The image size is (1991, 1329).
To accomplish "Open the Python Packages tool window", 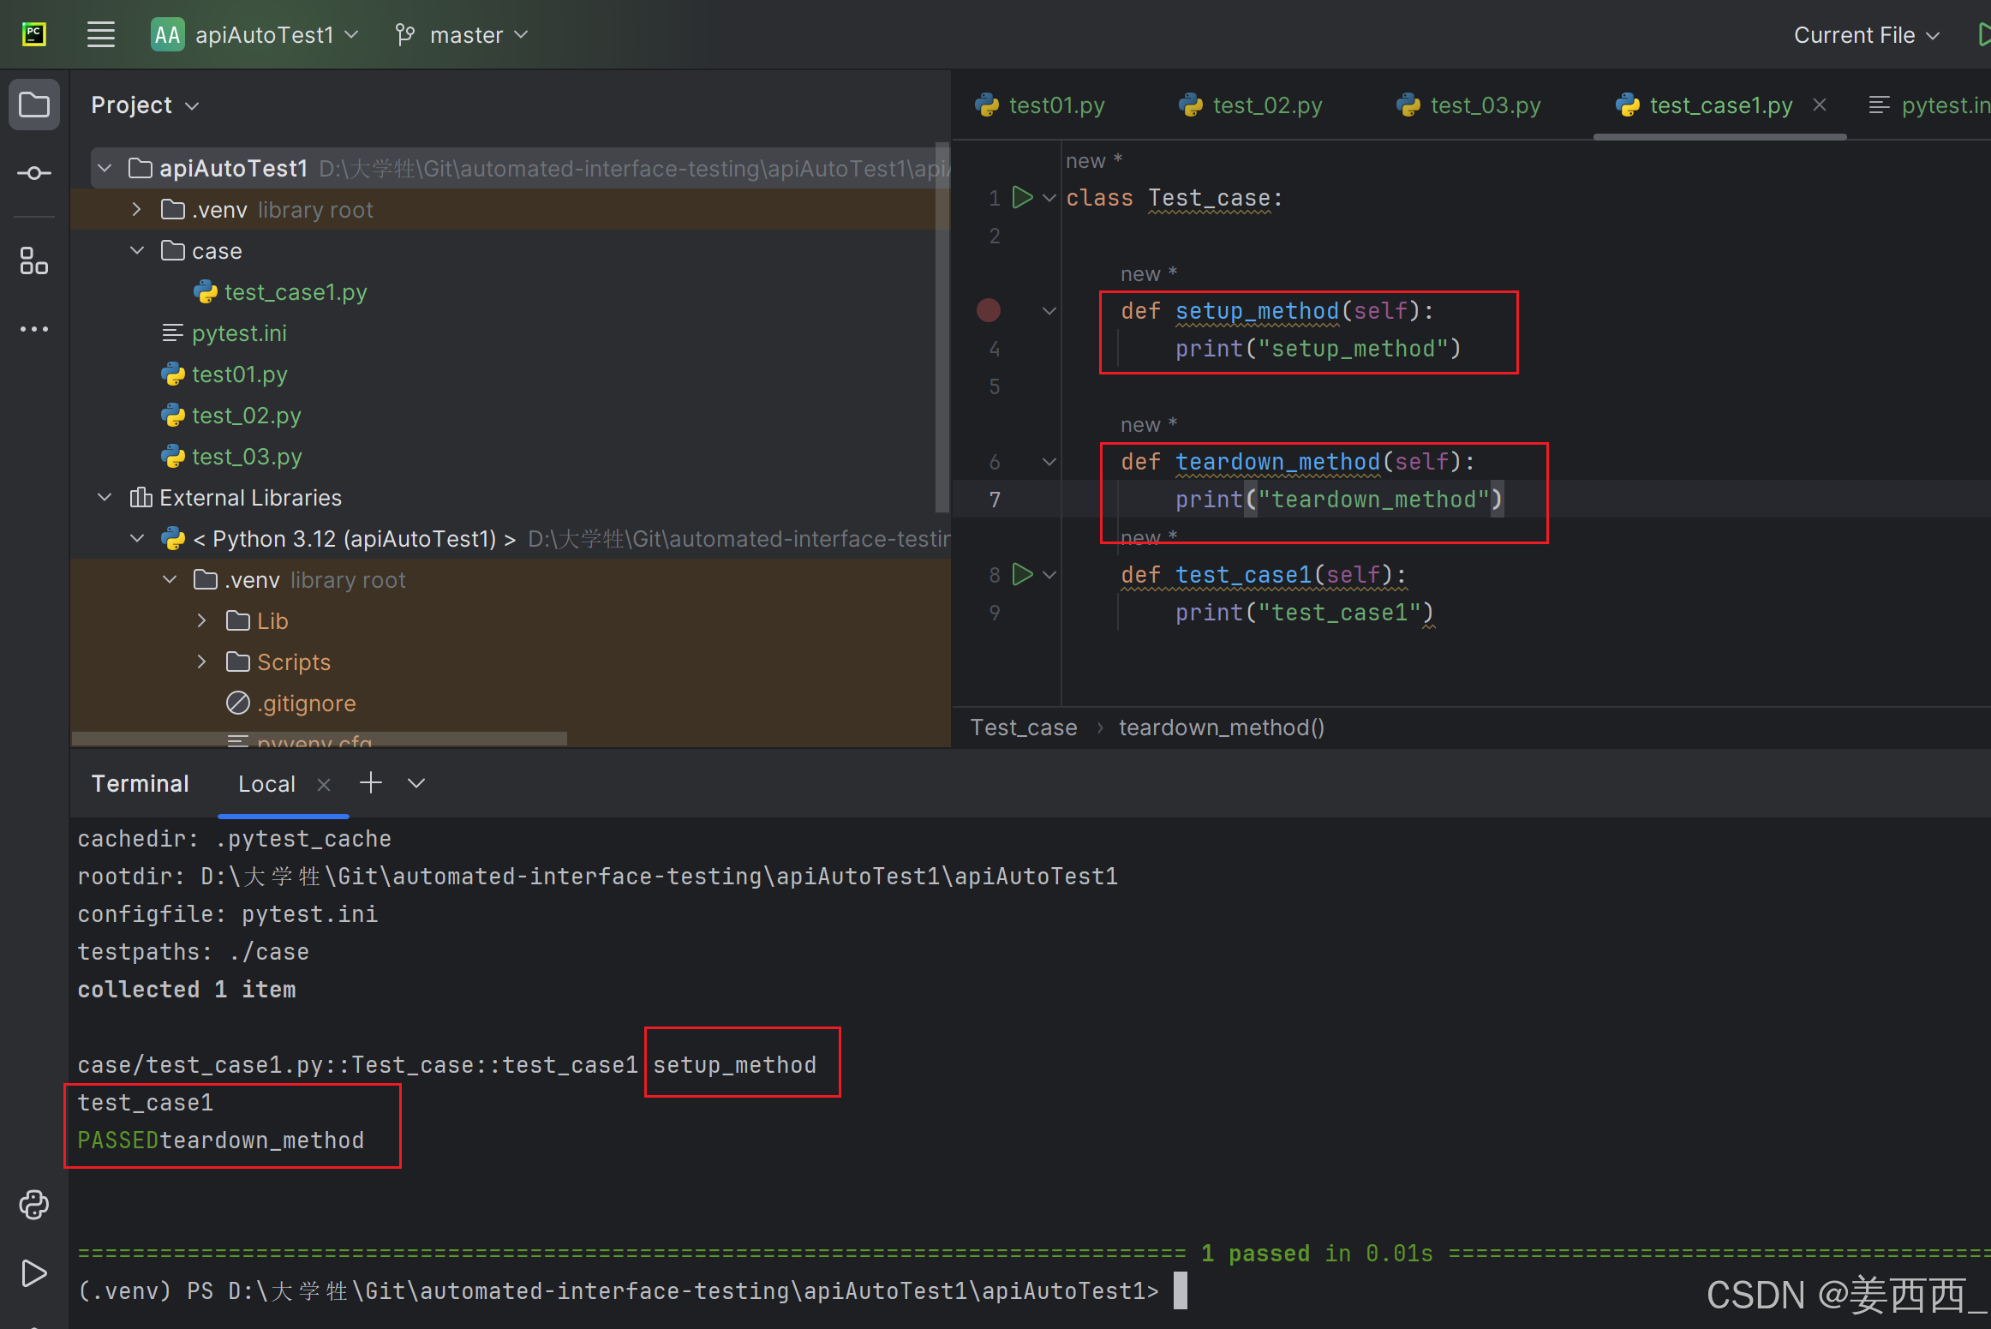I will [x=34, y=1204].
